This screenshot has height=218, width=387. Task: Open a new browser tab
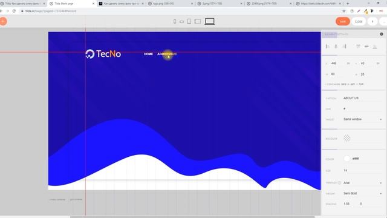[348, 4]
